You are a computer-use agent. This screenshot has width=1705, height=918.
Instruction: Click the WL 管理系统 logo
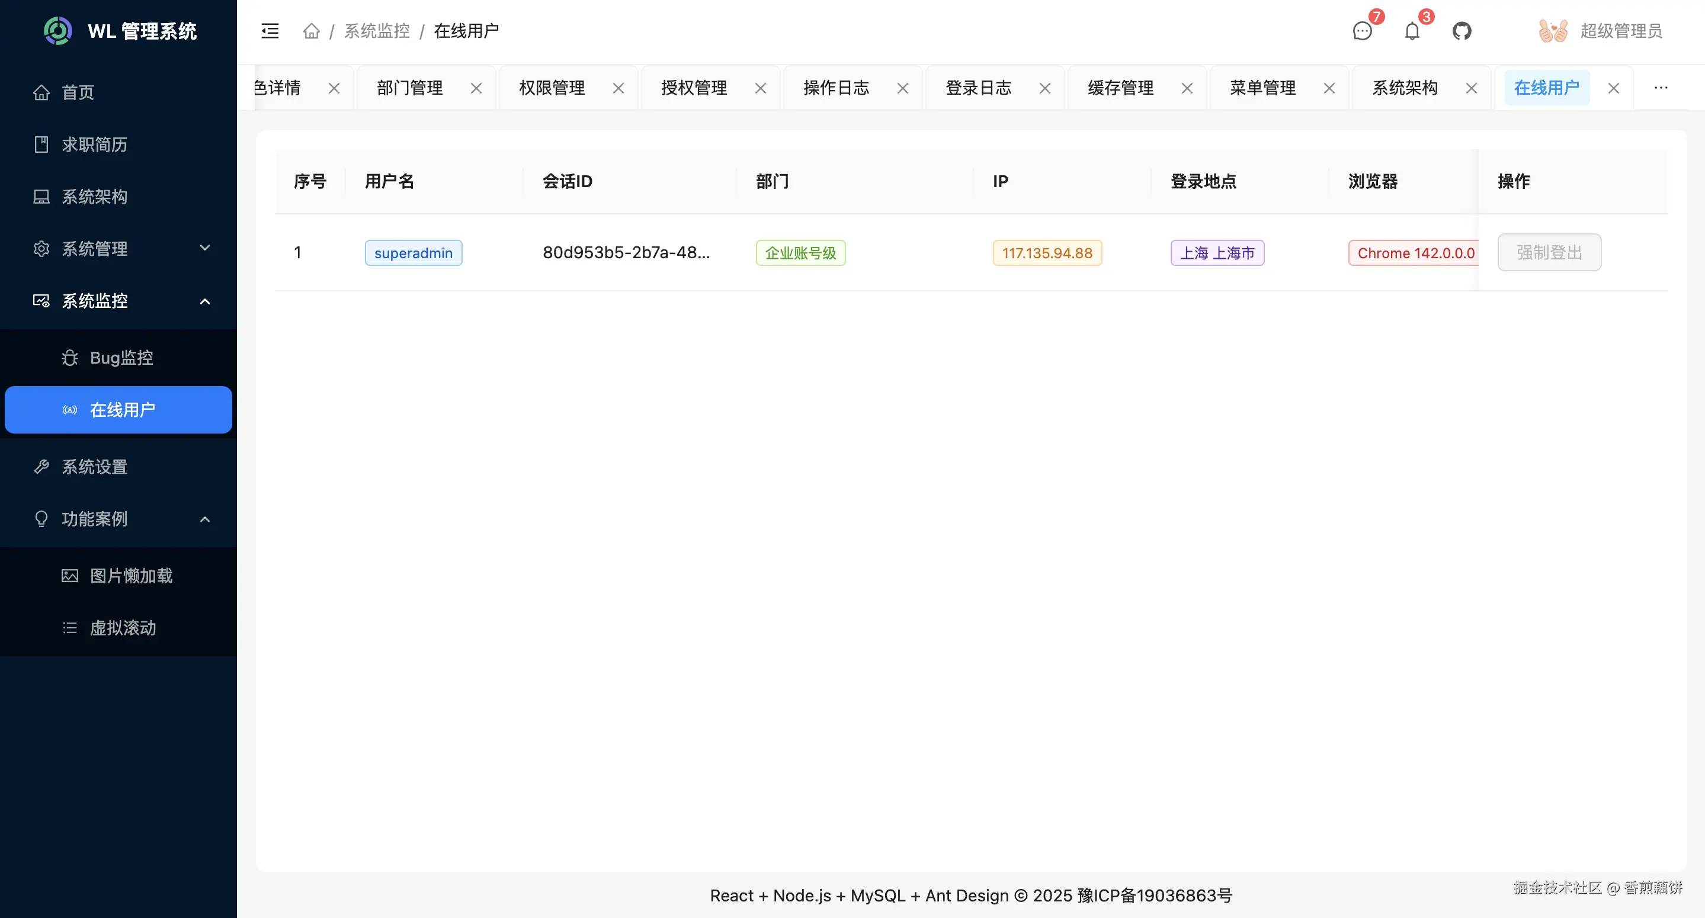click(x=118, y=30)
